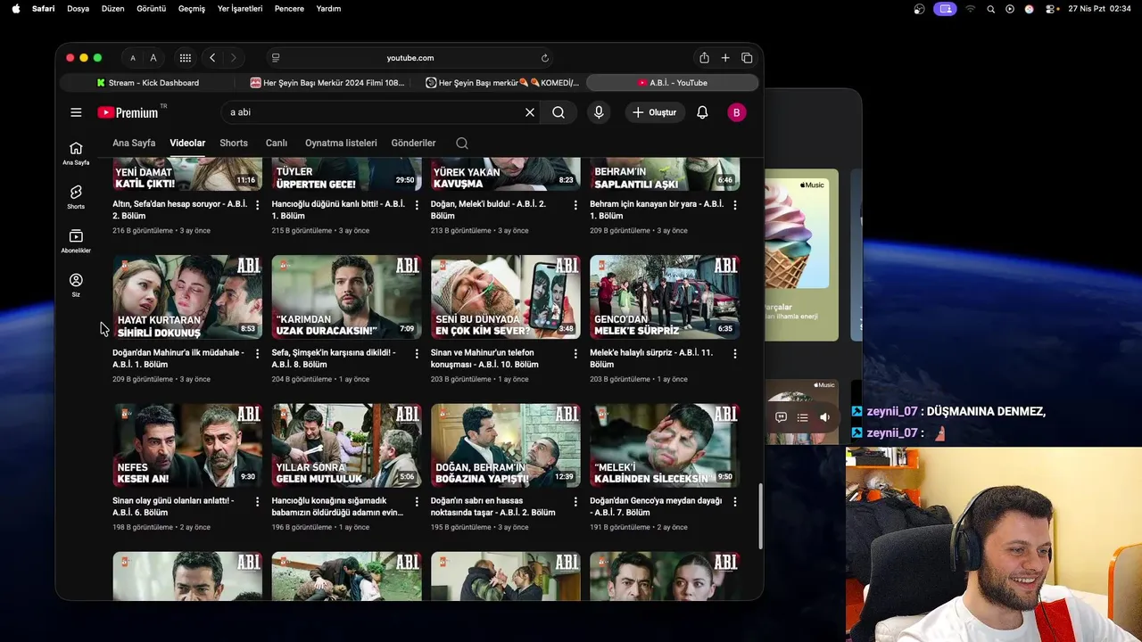The width and height of the screenshot is (1142, 642).
Task: Open options for Hancıoğlu düğünü kanlı bitti video
Action: 417,205
